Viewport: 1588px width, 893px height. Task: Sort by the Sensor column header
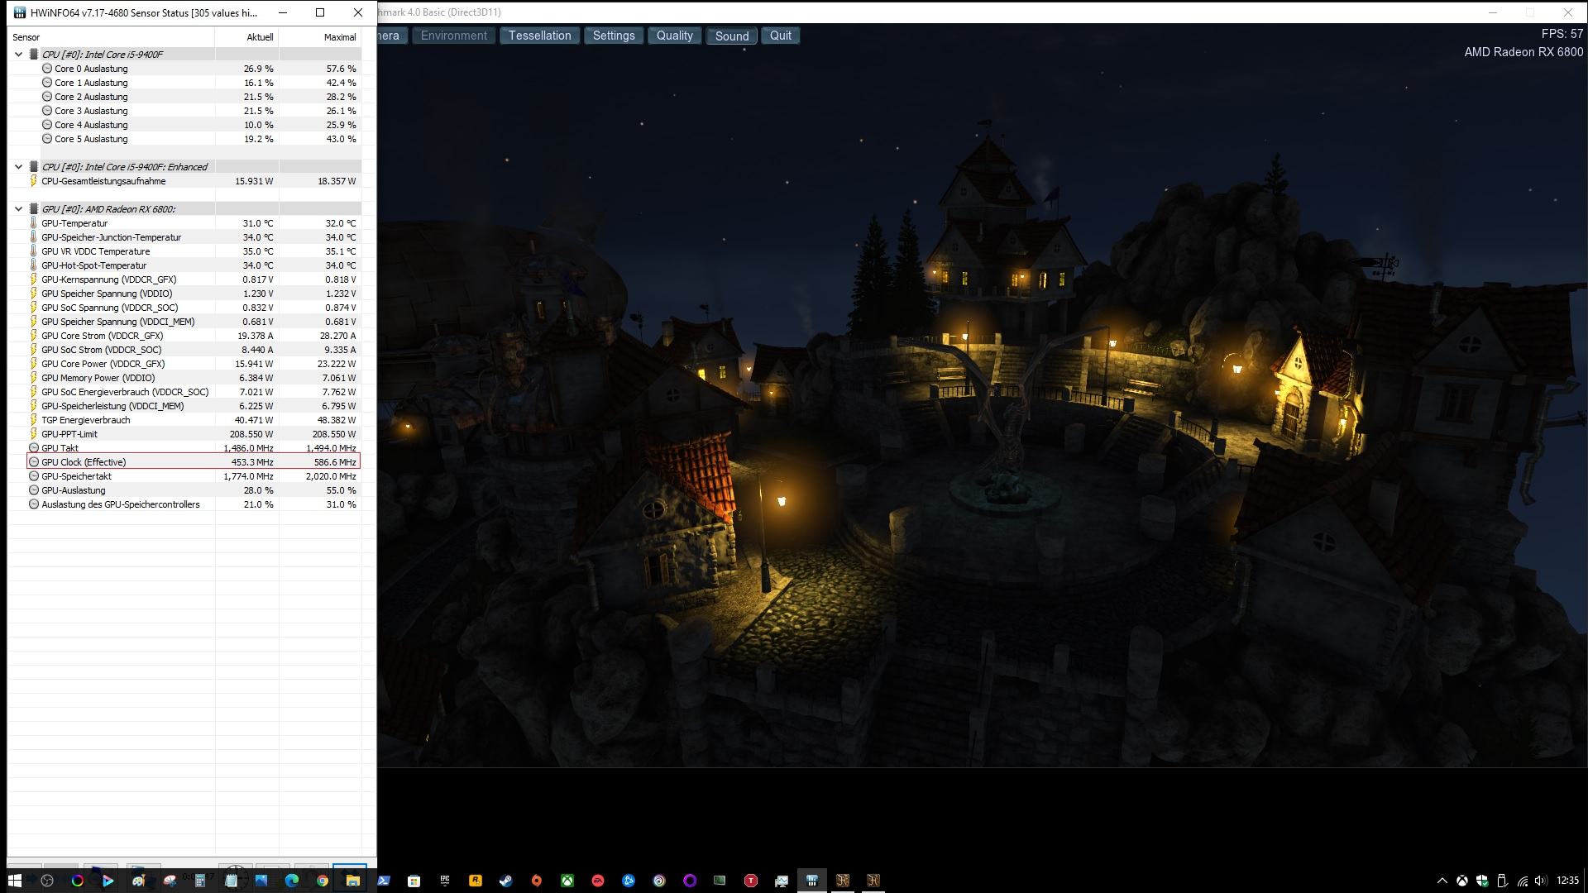pos(111,37)
